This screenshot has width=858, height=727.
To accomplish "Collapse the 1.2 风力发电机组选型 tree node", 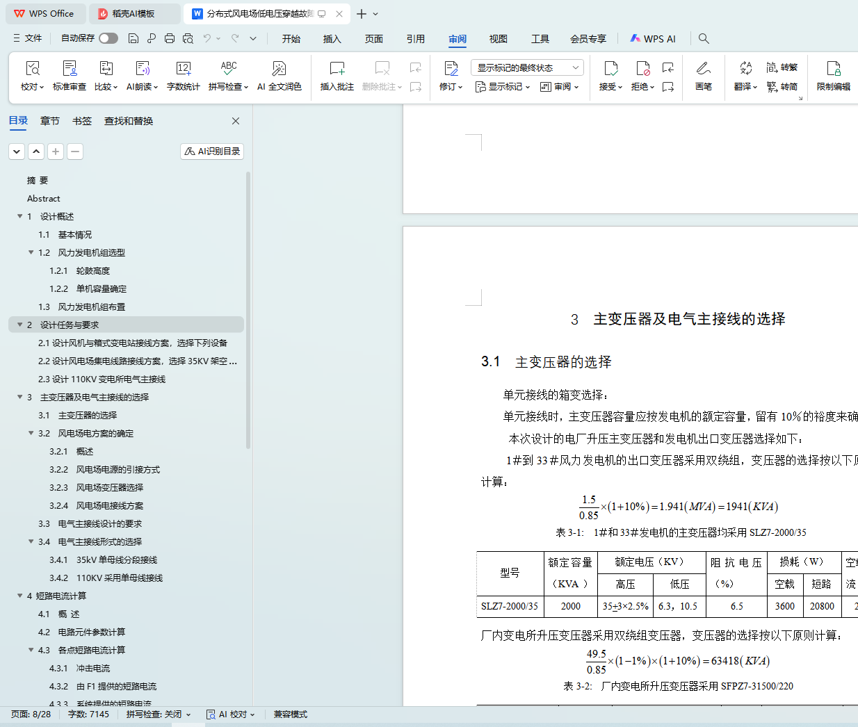I will (x=31, y=252).
